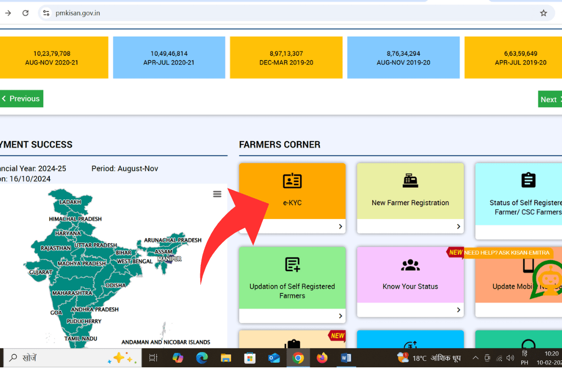Viewport: 562px width, 375px height.
Task: Switch to Google Chrome in the taskbar
Action: tap(298, 358)
